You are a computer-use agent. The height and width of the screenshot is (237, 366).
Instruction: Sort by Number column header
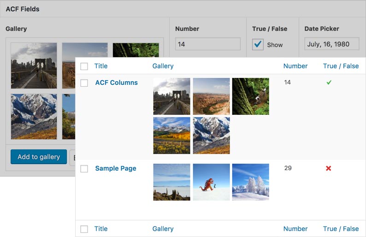pyautogui.click(x=295, y=66)
